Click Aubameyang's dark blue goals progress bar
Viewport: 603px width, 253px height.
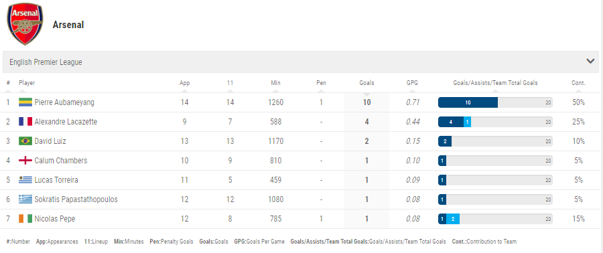(x=468, y=102)
